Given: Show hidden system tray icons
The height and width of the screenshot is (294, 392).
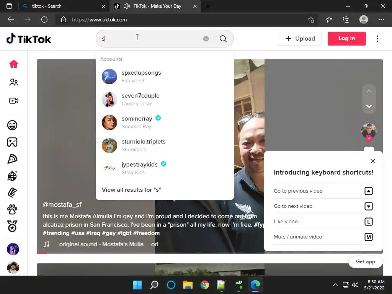Looking at the screenshot, I should click(x=335, y=285).
